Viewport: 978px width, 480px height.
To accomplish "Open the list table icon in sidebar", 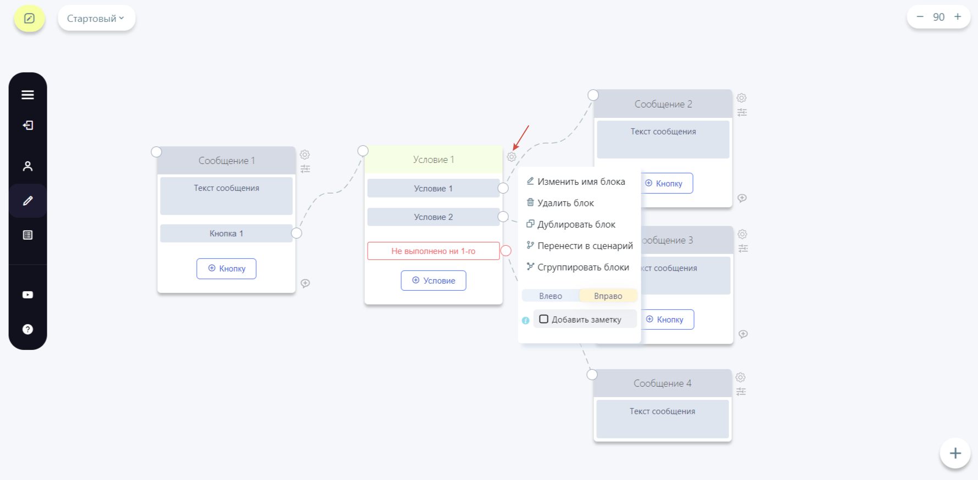I will [x=27, y=235].
